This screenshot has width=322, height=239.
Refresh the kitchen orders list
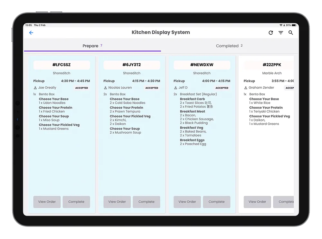click(x=271, y=33)
